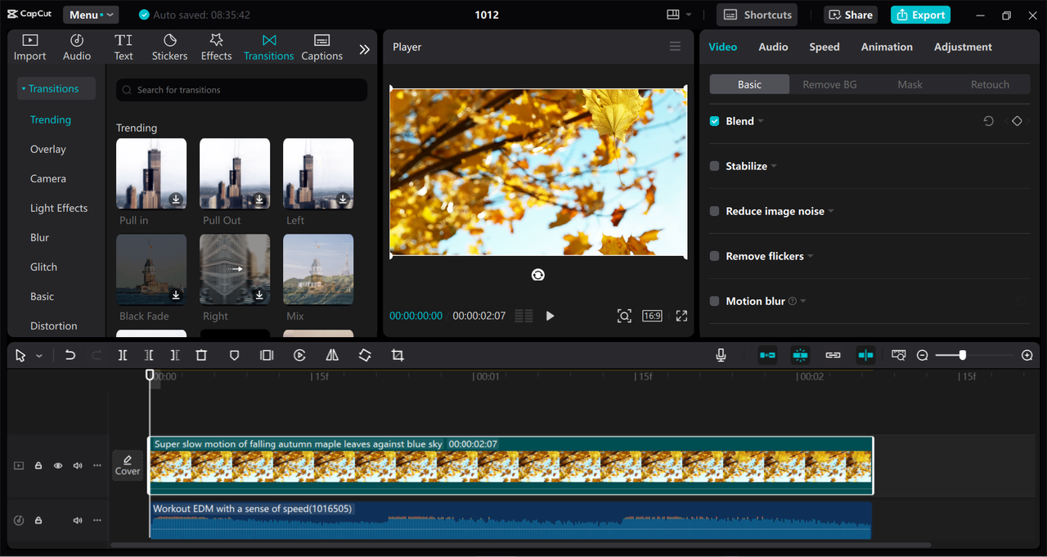
Task: Open the layout selector dropdown in title bar
Action: (x=679, y=15)
